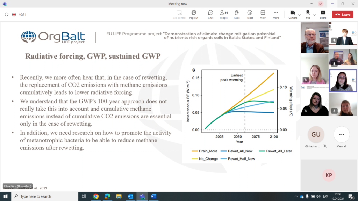Click the meeting timer 40:31
The image size is (358, 201).
22,15
